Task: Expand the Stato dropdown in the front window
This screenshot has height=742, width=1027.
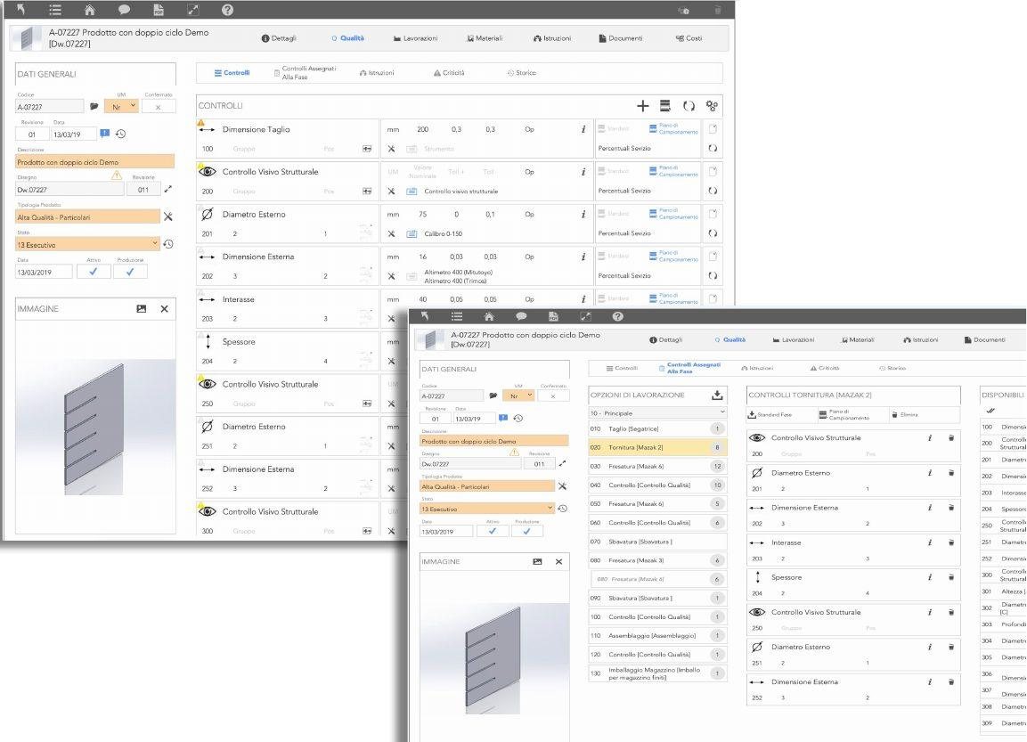Action: [487, 509]
